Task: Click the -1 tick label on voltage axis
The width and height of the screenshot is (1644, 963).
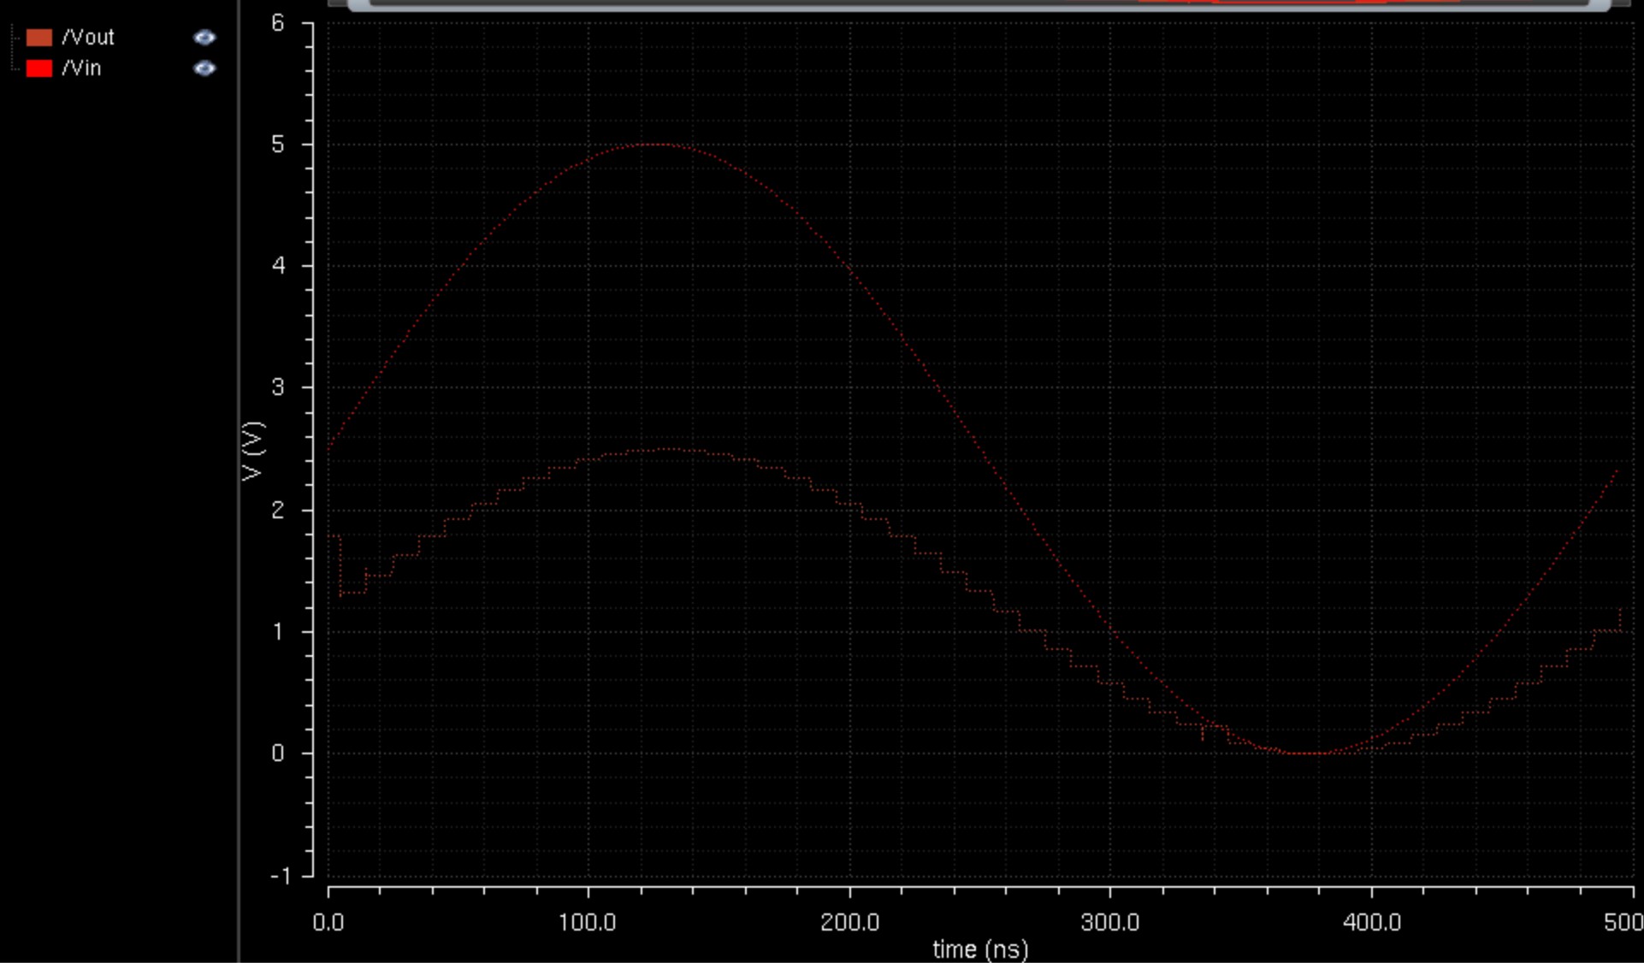Action: pos(279,876)
